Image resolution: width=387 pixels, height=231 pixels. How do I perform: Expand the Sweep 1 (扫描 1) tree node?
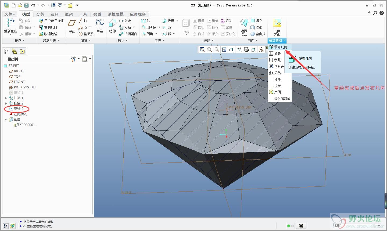tap(6, 98)
